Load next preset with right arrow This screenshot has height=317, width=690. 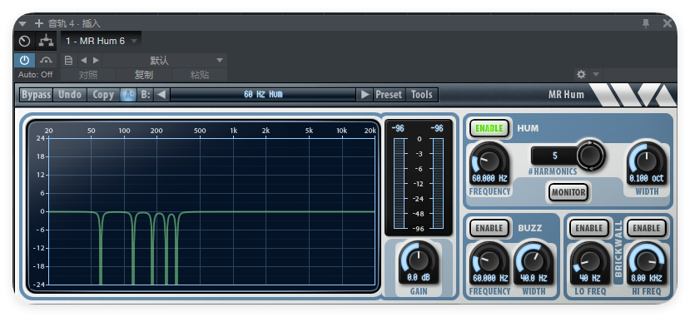365,95
